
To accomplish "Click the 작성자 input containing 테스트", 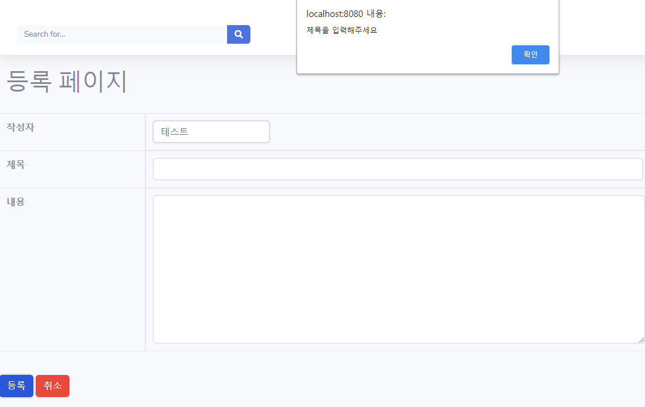I will coord(211,132).
